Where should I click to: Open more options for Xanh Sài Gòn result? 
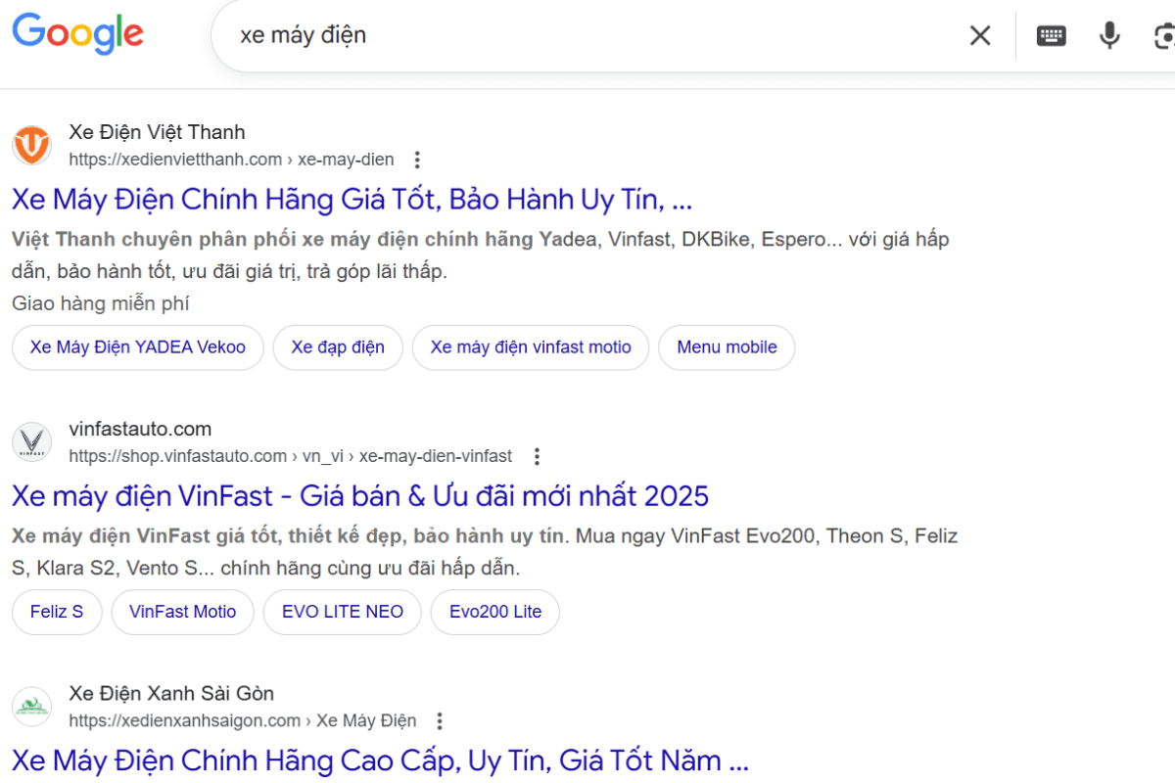pos(440,721)
